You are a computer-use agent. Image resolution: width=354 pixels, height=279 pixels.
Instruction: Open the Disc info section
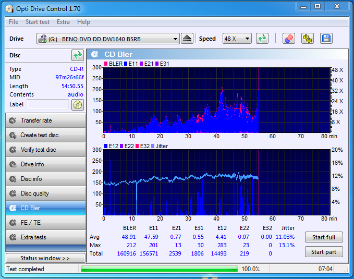pos(46,179)
